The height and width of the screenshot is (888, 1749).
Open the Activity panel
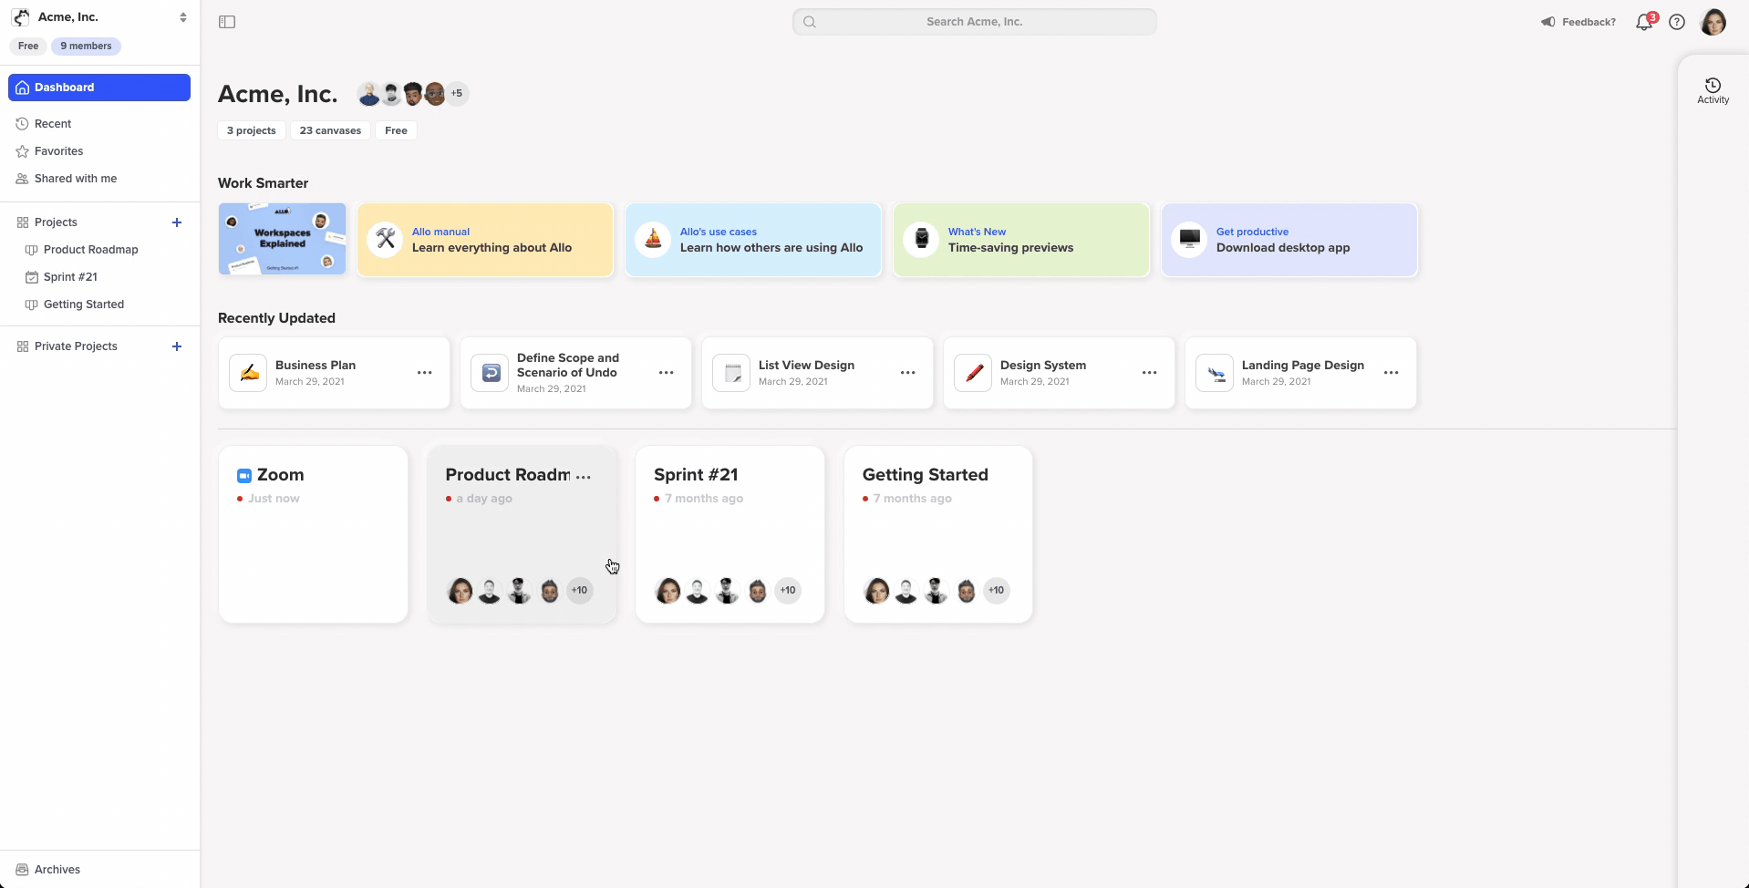(x=1712, y=90)
